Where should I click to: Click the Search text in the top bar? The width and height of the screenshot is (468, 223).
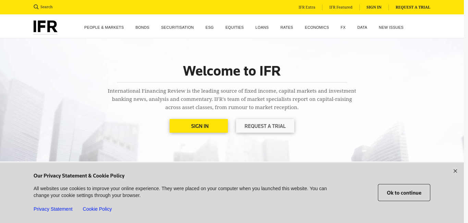47,7
